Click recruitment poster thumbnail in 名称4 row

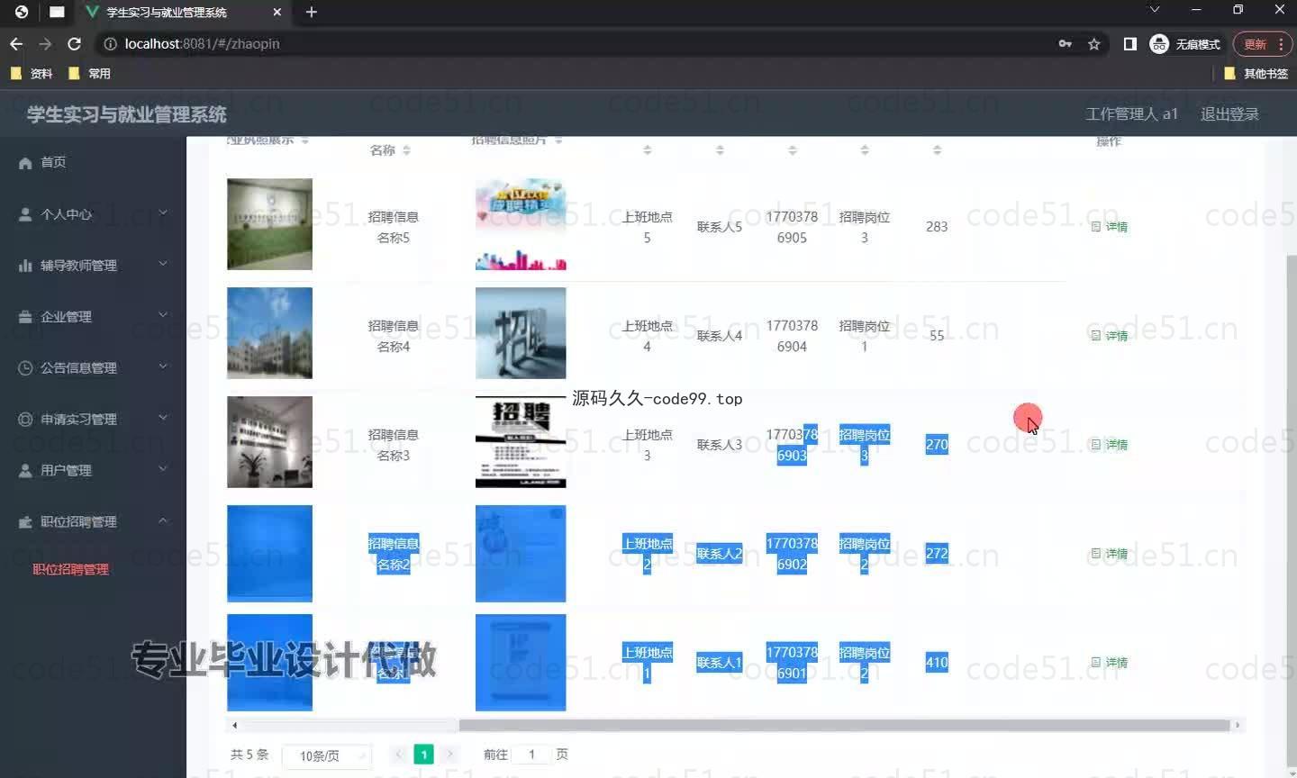pyautogui.click(x=521, y=333)
